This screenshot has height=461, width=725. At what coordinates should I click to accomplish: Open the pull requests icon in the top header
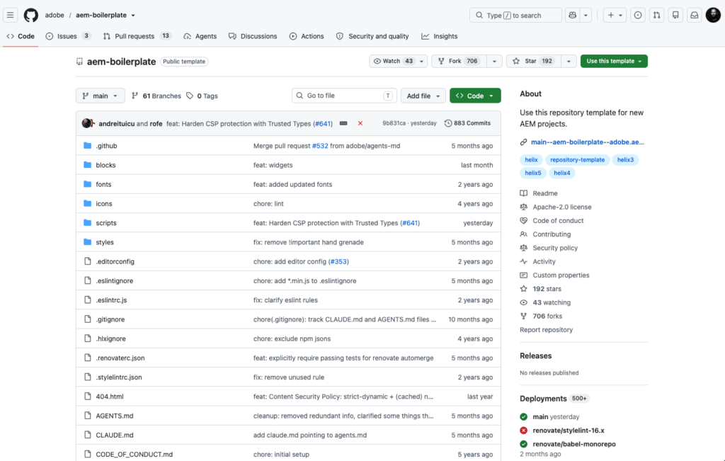tap(656, 16)
